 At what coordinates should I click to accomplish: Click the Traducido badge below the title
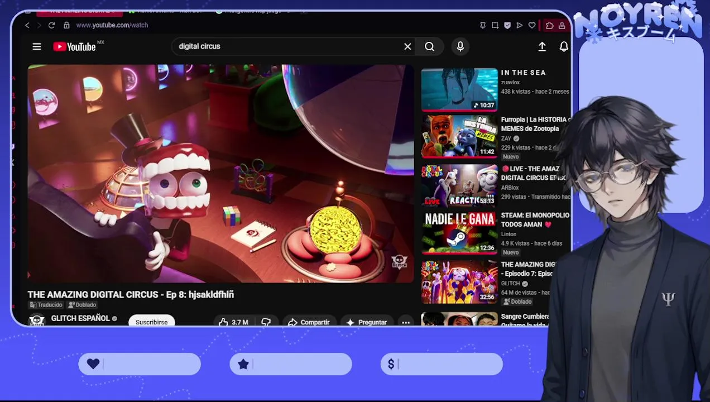click(46, 305)
